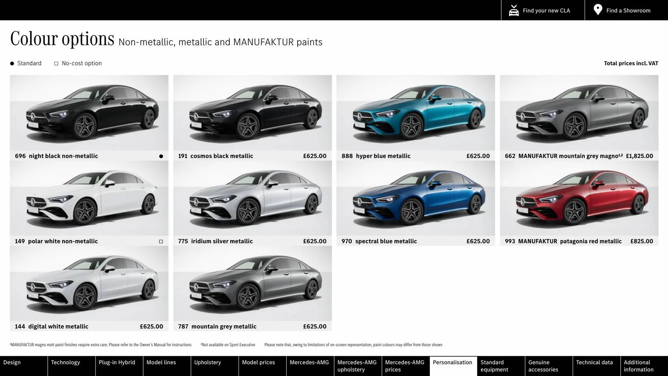Click the footnote about magno matt paint care
The width and height of the screenshot is (668, 376).
click(101, 345)
